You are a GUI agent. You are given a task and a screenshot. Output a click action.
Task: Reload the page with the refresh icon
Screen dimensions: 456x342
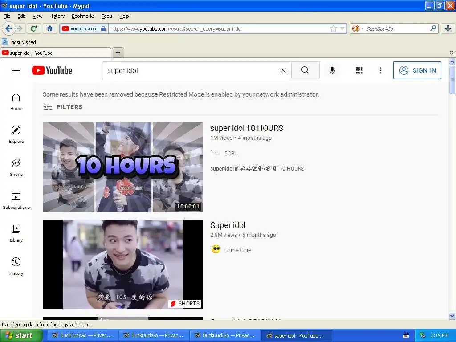click(x=33, y=28)
